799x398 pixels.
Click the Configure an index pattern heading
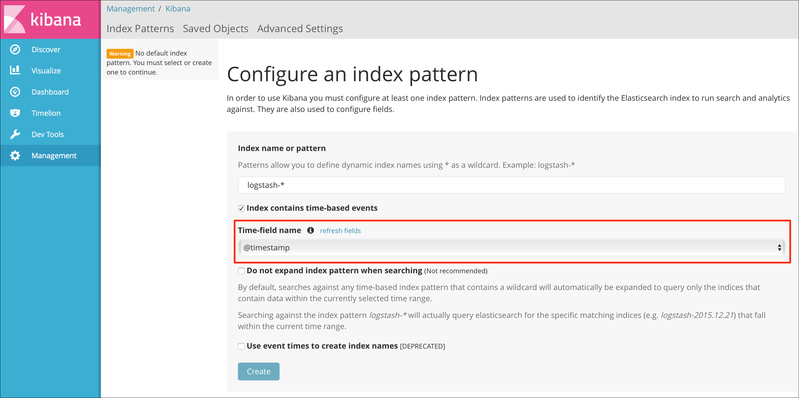point(352,74)
